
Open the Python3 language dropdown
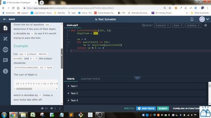click(162, 25)
